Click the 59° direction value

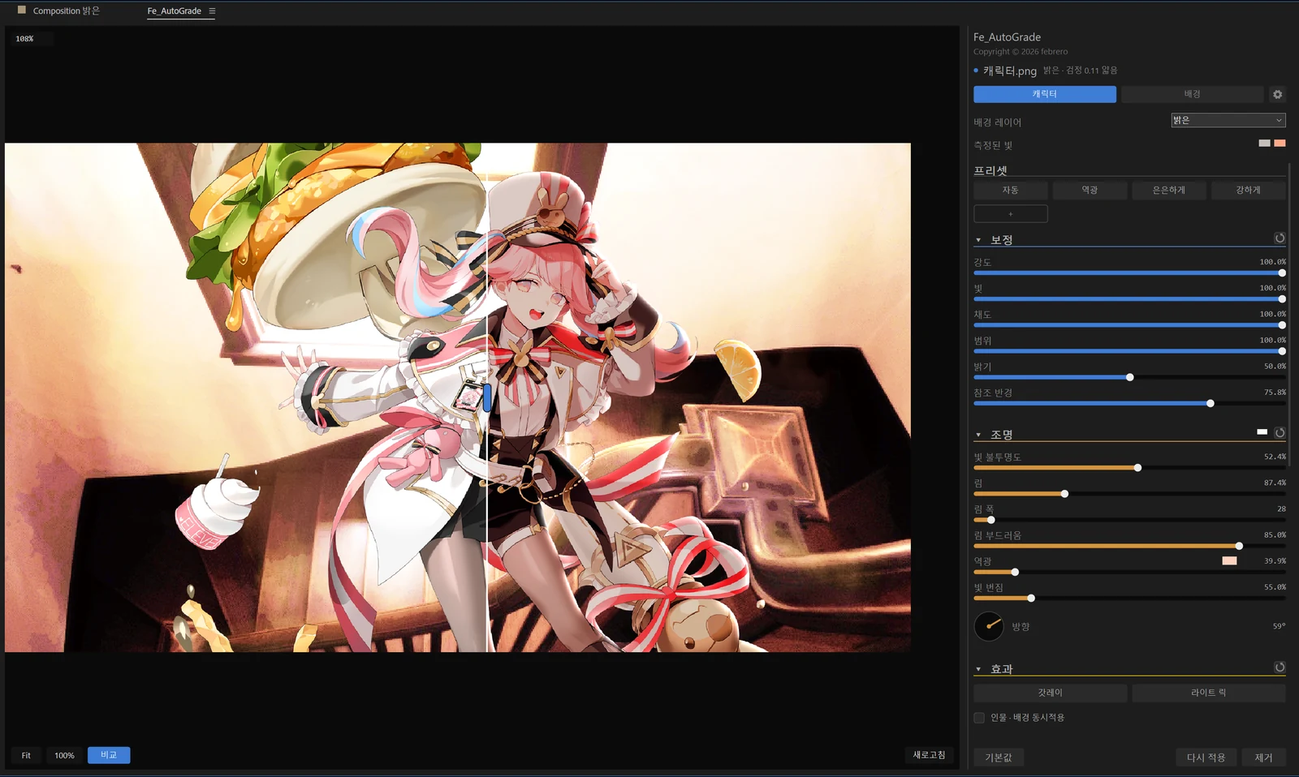pyautogui.click(x=1279, y=626)
